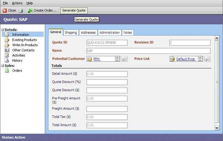
Task: Click the Total Amount ($) field
Action: coord(107,125)
